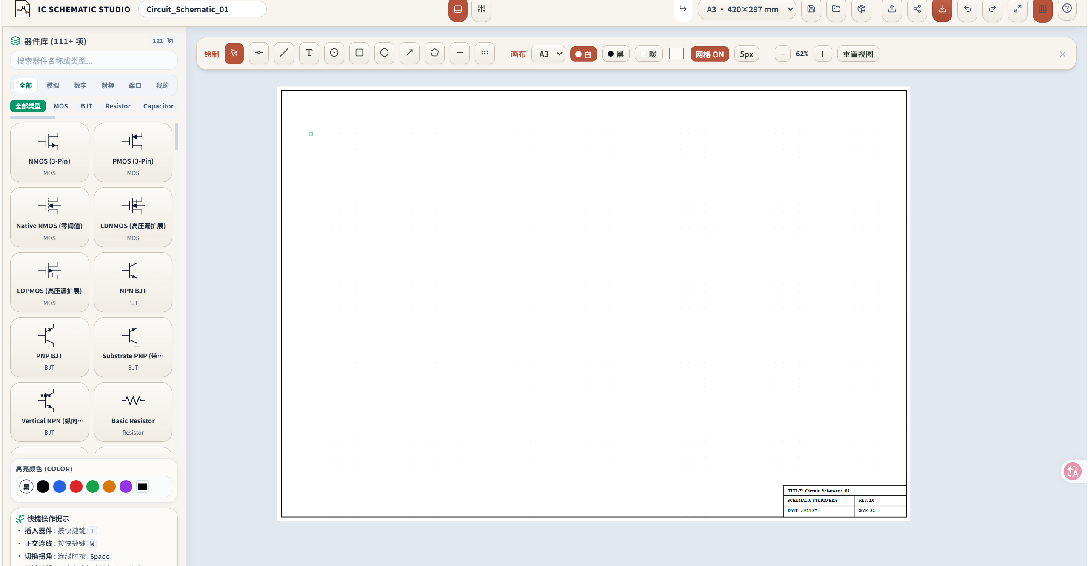Switch to the 射频 library tab

click(x=108, y=85)
